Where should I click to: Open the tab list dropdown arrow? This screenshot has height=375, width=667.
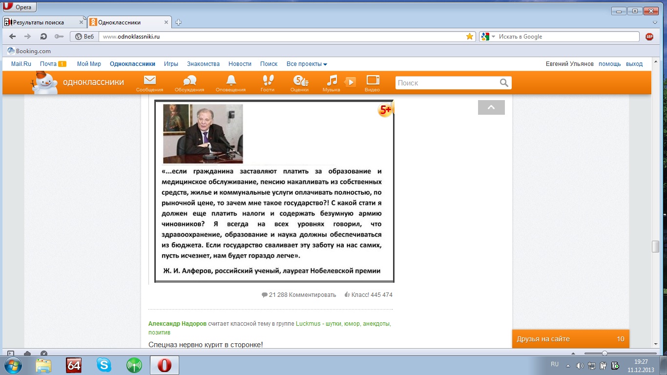655,22
